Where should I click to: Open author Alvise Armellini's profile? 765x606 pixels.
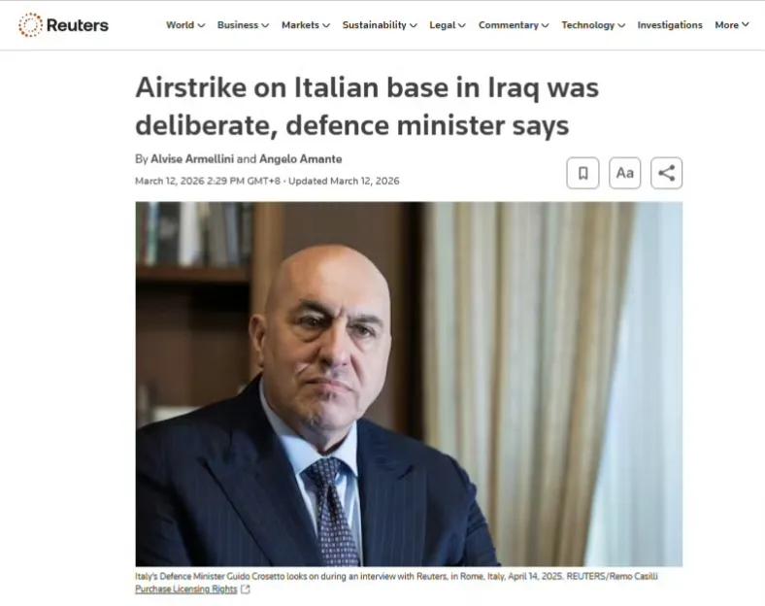pos(192,159)
